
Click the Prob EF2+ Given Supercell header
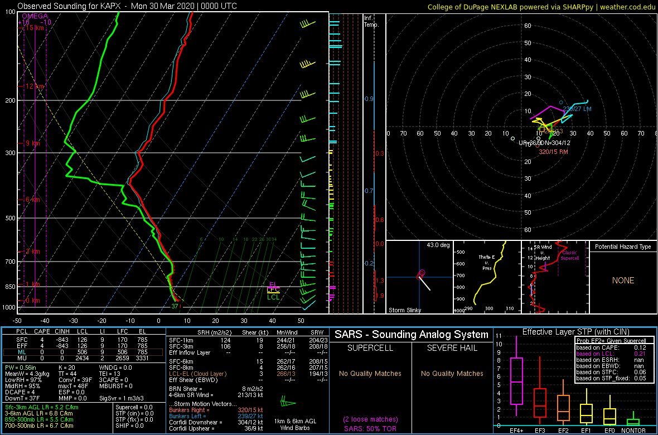pyautogui.click(x=612, y=341)
